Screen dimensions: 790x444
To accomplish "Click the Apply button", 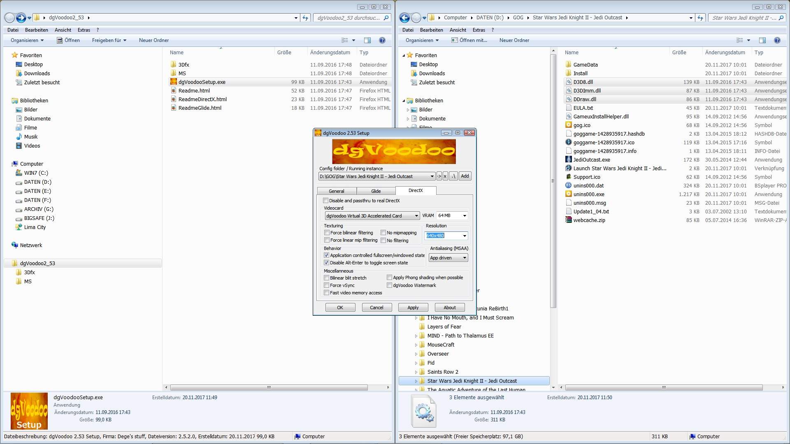I will (413, 308).
